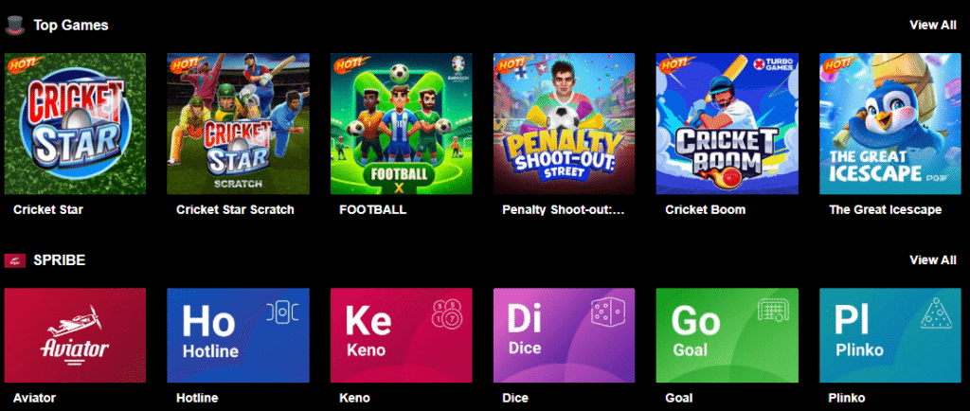Click The Great Icescape title text
The height and width of the screenshot is (411, 970).
tap(886, 210)
